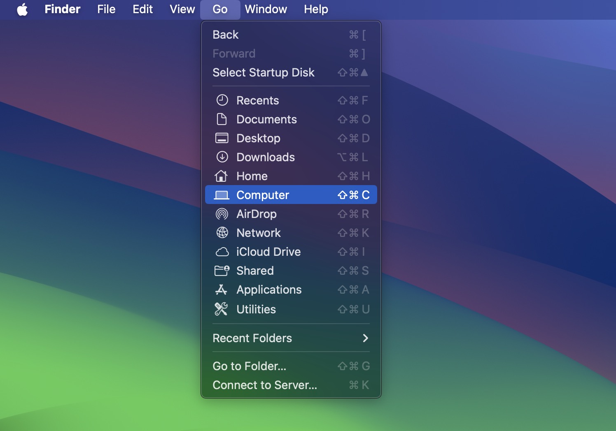The width and height of the screenshot is (616, 431).
Task: Click the iCloud Drive cloud icon
Action: (x=222, y=252)
